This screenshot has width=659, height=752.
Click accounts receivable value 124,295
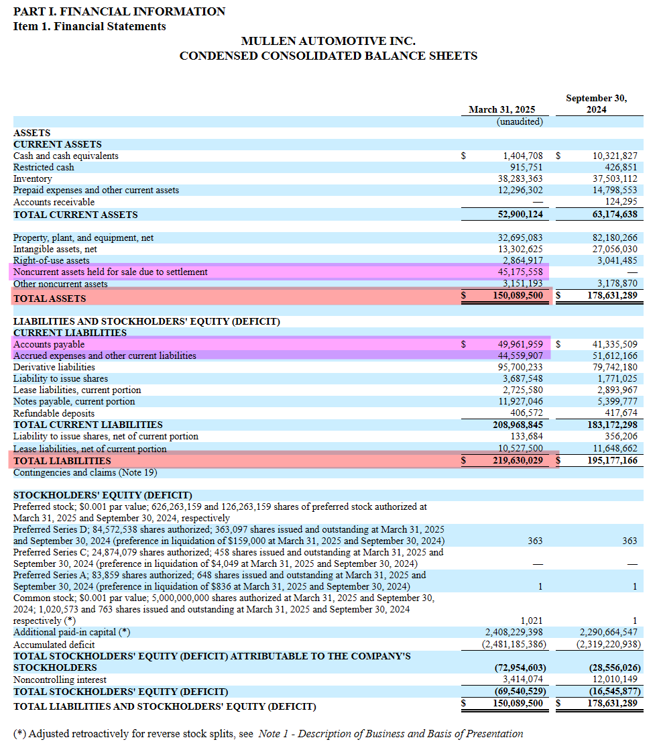pyautogui.click(x=621, y=202)
